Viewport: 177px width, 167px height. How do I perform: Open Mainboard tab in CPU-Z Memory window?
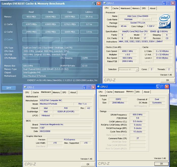(119, 92)
